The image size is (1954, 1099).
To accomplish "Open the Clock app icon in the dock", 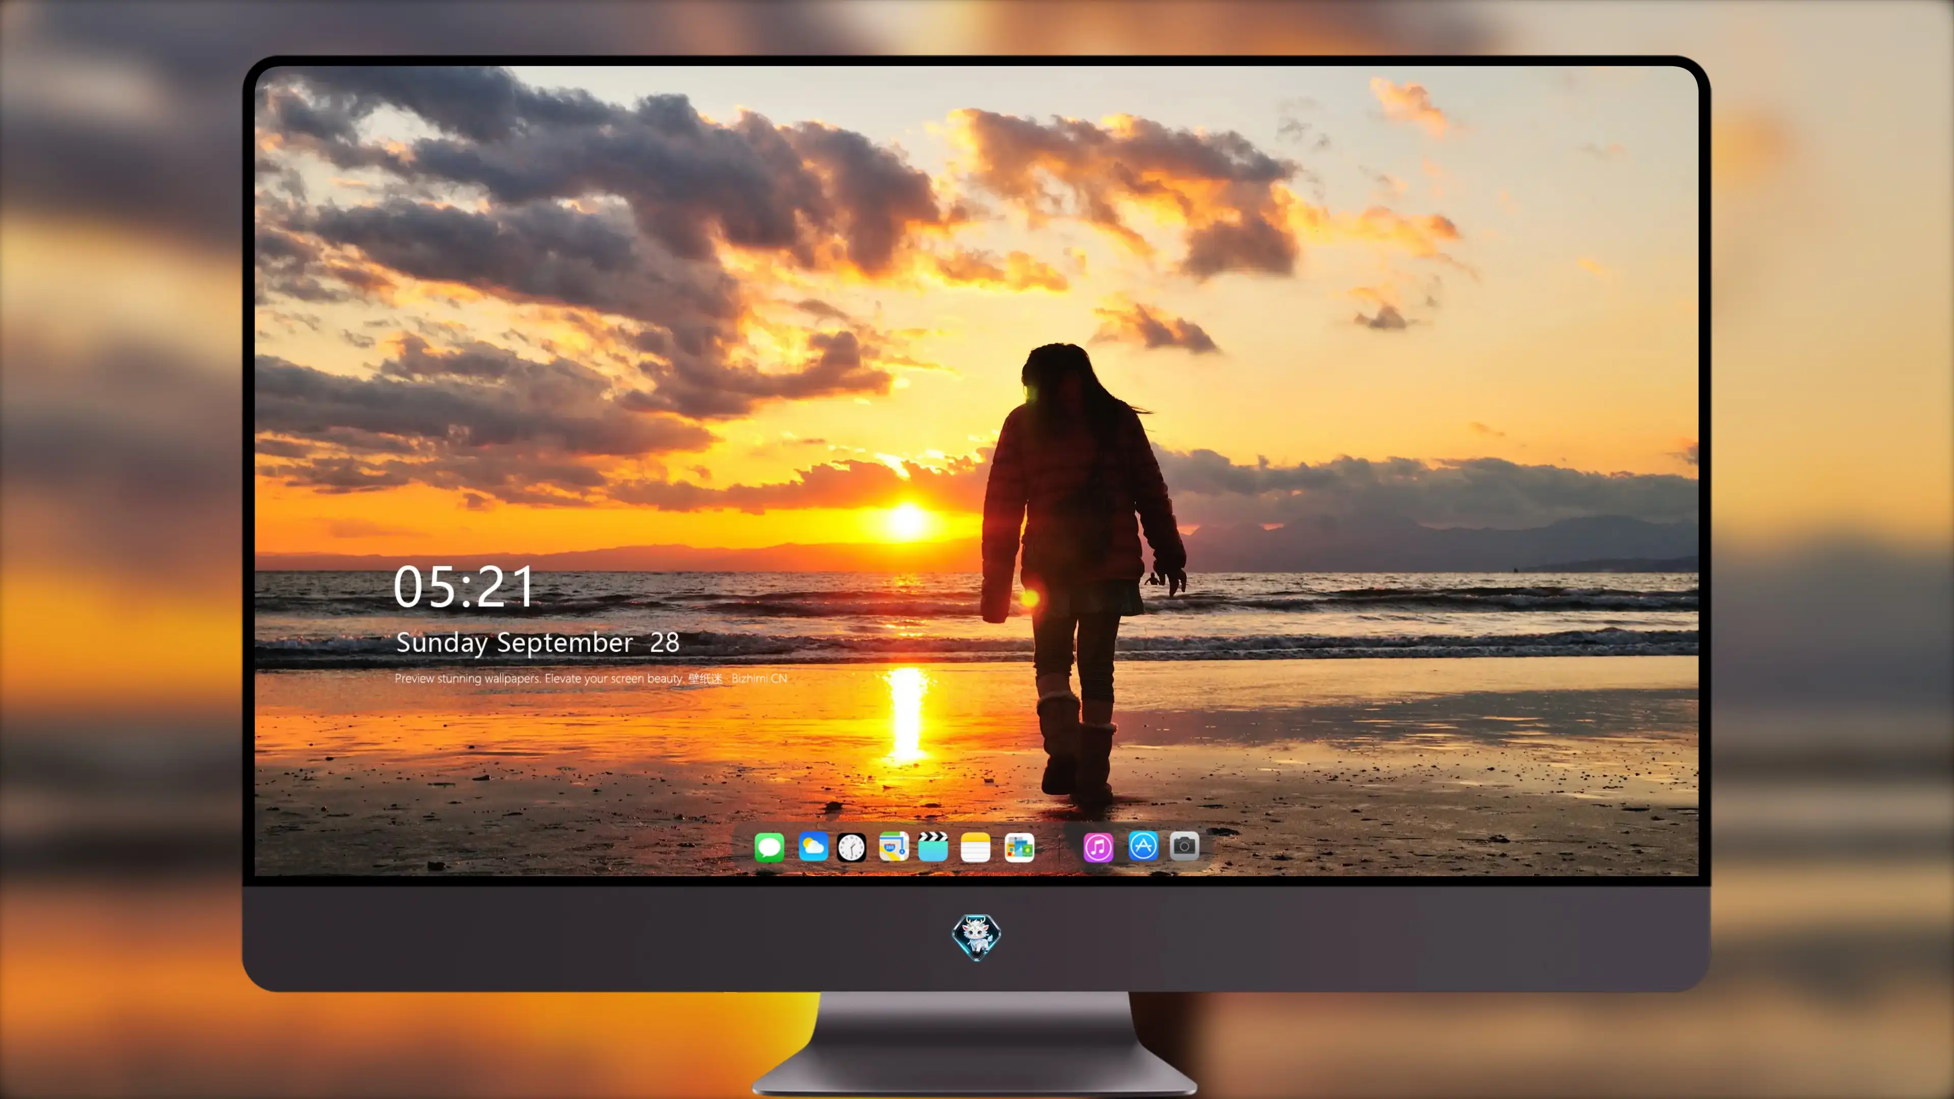I will (851, 847).
